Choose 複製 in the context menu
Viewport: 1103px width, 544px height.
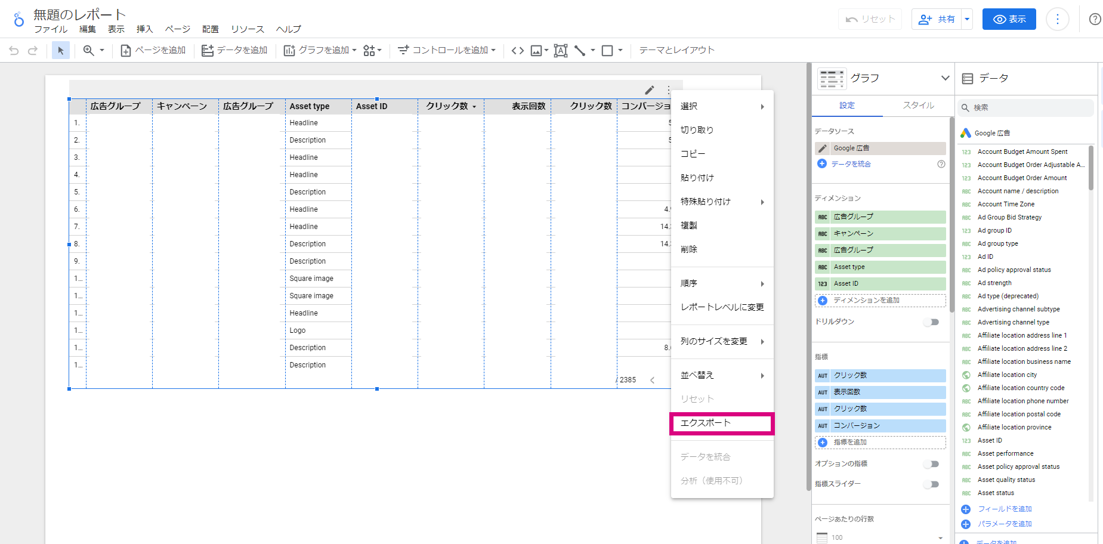pos(722,225)
